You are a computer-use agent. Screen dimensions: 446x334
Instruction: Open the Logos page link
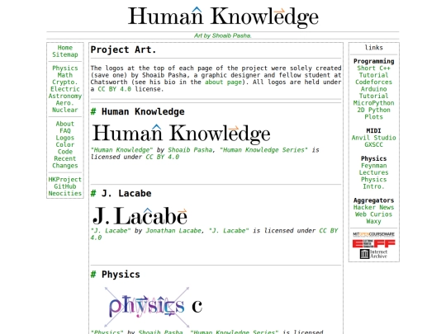(x=65, y=138)
